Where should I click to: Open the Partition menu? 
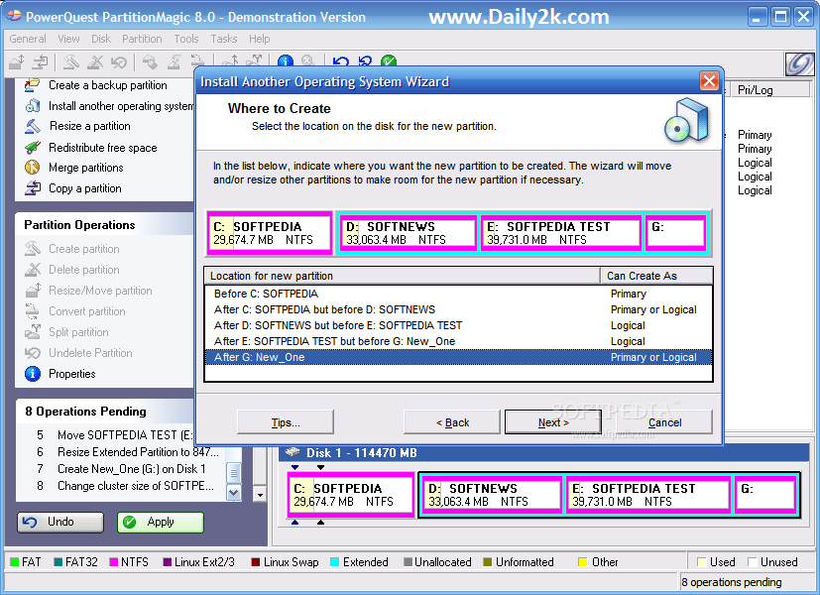[x=142, y=39]
